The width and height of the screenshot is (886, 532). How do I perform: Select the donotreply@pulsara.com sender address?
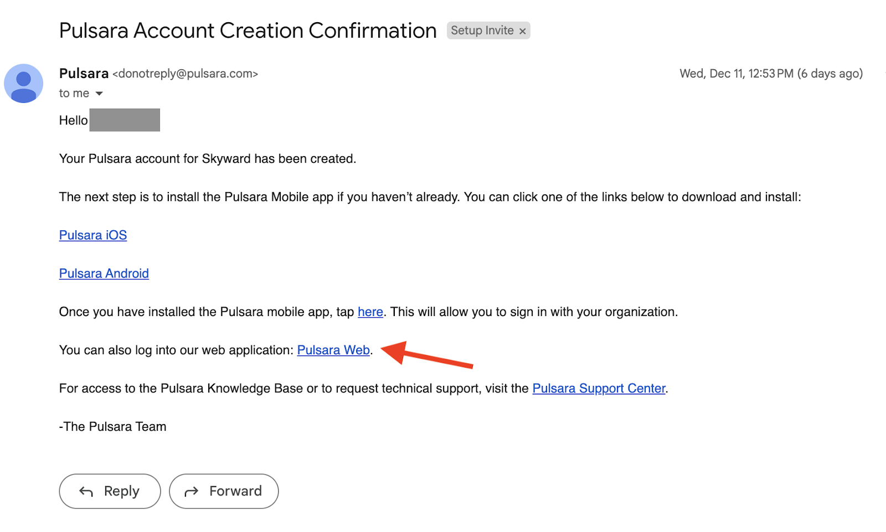point(185,74)
